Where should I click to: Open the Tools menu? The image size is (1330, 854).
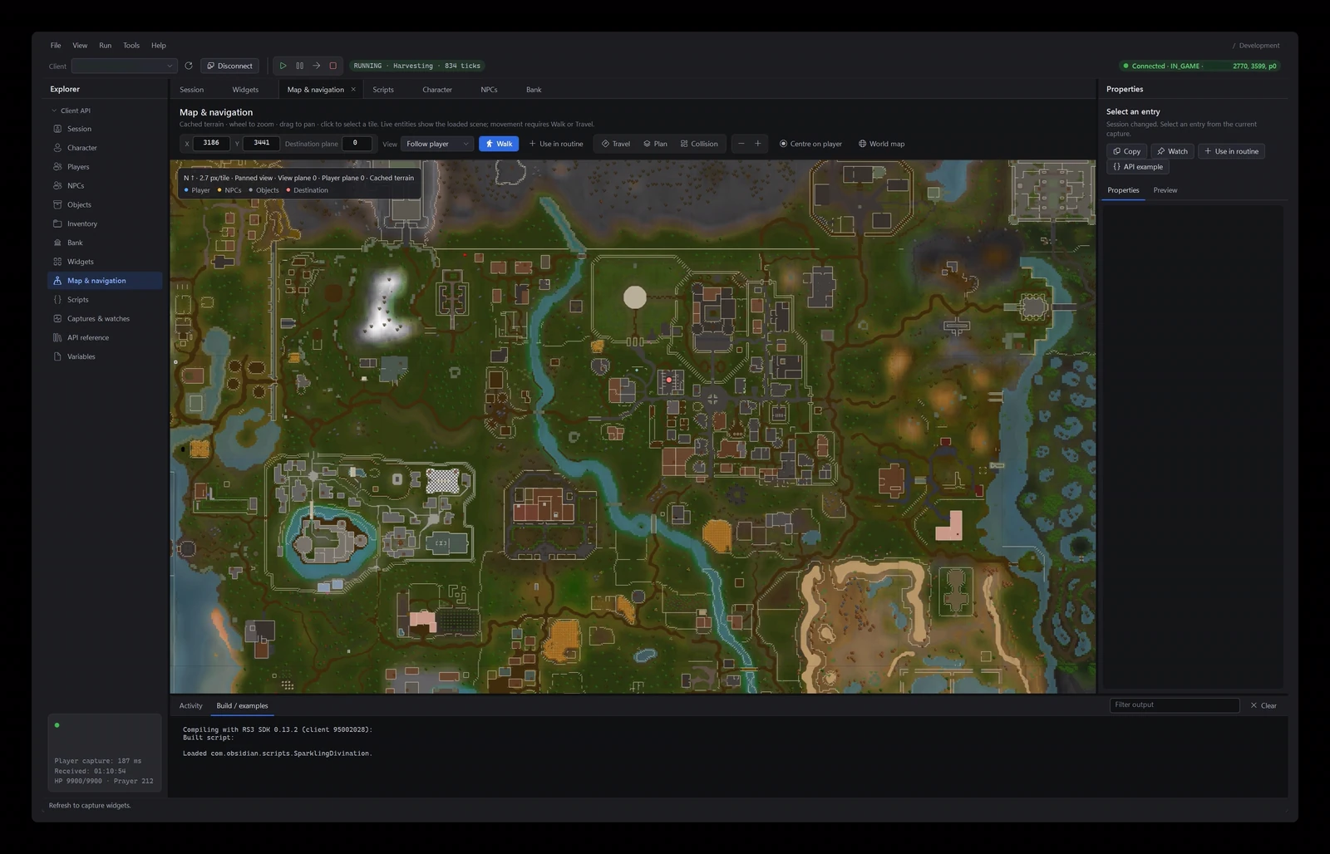131,46
